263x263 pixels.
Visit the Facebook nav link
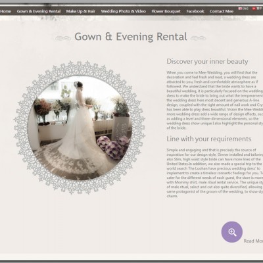(195, 11)
